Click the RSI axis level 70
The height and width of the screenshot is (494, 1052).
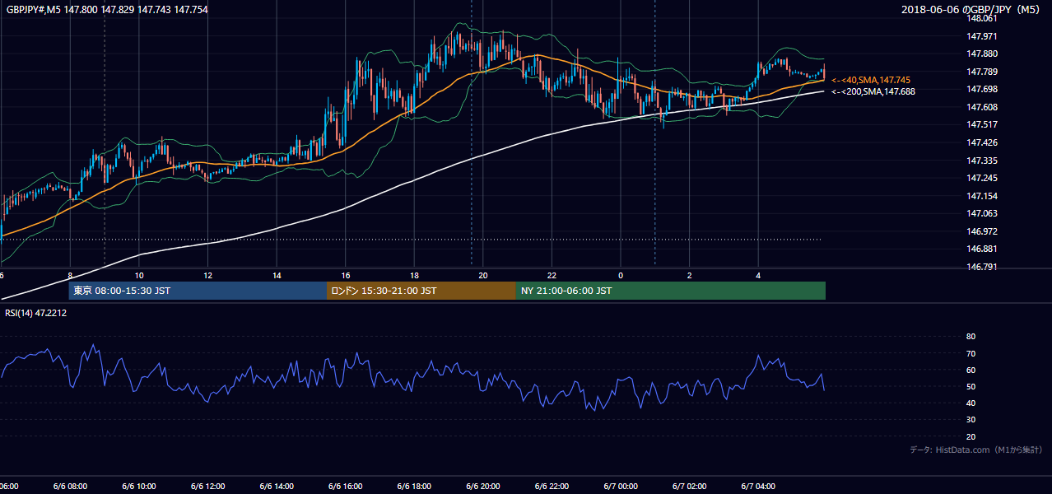(971, 354)
